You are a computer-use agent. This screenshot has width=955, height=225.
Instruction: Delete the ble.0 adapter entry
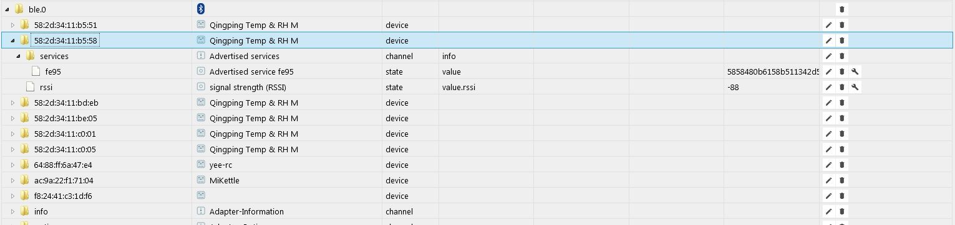(x=841, y=9)
